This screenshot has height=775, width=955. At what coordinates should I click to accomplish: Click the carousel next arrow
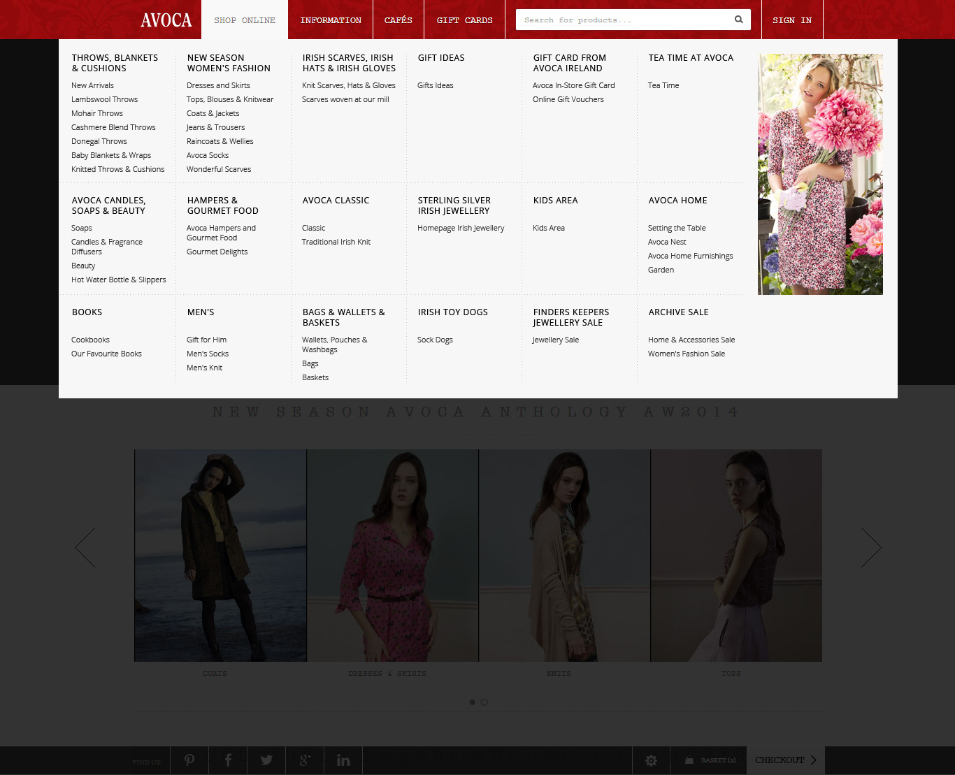[x=871, y=547]
